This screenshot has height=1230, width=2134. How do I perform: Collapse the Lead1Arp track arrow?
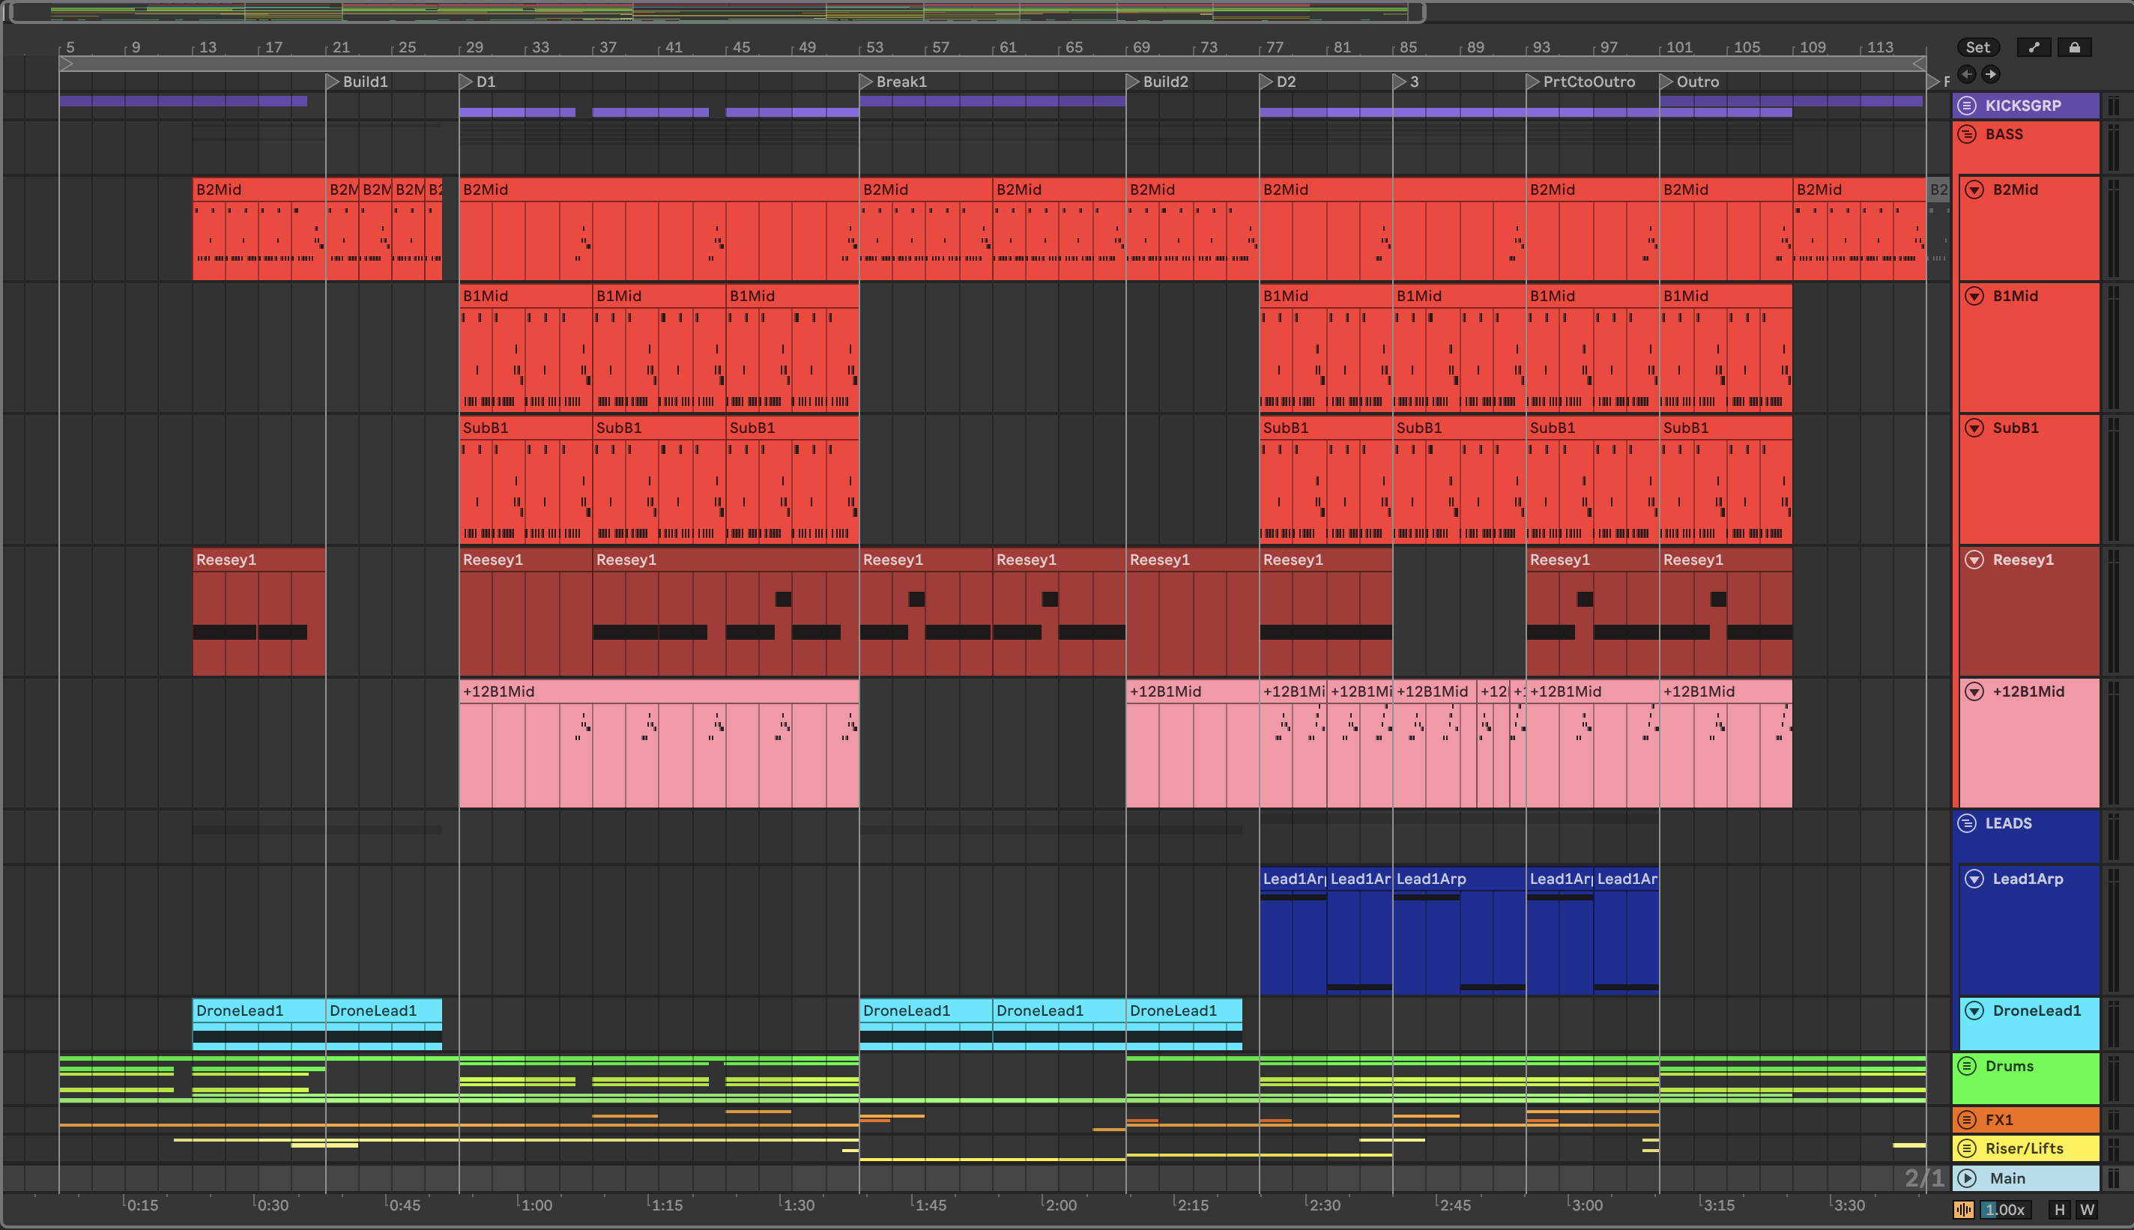coord(1974,879)
